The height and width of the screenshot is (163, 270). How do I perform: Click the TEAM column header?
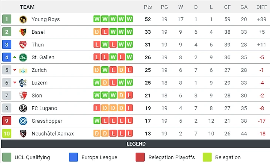[x=28, y=7]
